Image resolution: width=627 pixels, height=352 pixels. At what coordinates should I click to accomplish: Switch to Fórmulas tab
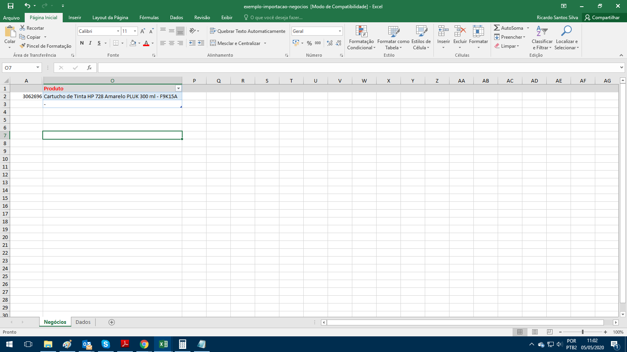point(149,18)
